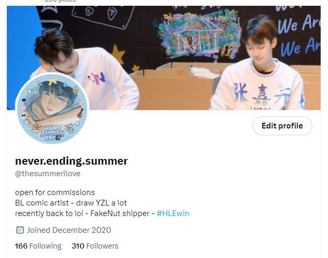Click the 'BL comic artist' bio line
This screenshot has width=328, height=258.
42,203
